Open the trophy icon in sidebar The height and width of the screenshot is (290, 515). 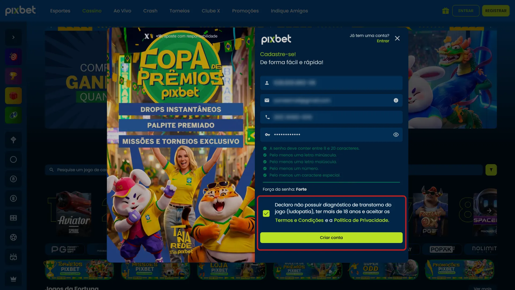coord(13,76)
